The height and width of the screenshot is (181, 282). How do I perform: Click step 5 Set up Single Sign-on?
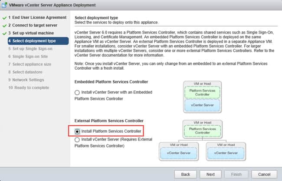(x=30, y=49)
